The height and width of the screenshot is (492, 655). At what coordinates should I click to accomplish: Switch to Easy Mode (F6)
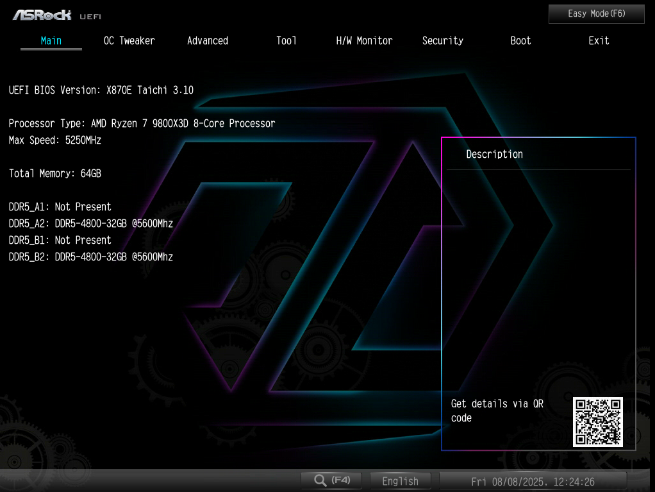597,14
